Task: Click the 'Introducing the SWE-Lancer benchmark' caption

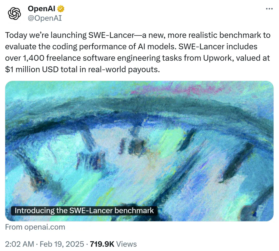Action: coord(84,210)
